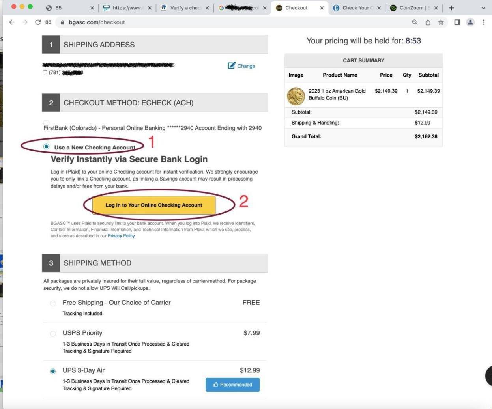Open the zoom magnifier icon in address bar
The image size is (492, 409).
[x=415, y=22]
